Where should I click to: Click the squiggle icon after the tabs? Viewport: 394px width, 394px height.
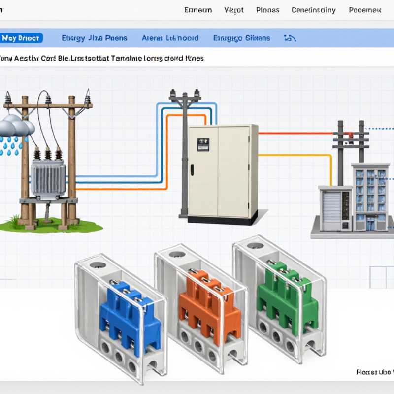[x=290, y=38]
